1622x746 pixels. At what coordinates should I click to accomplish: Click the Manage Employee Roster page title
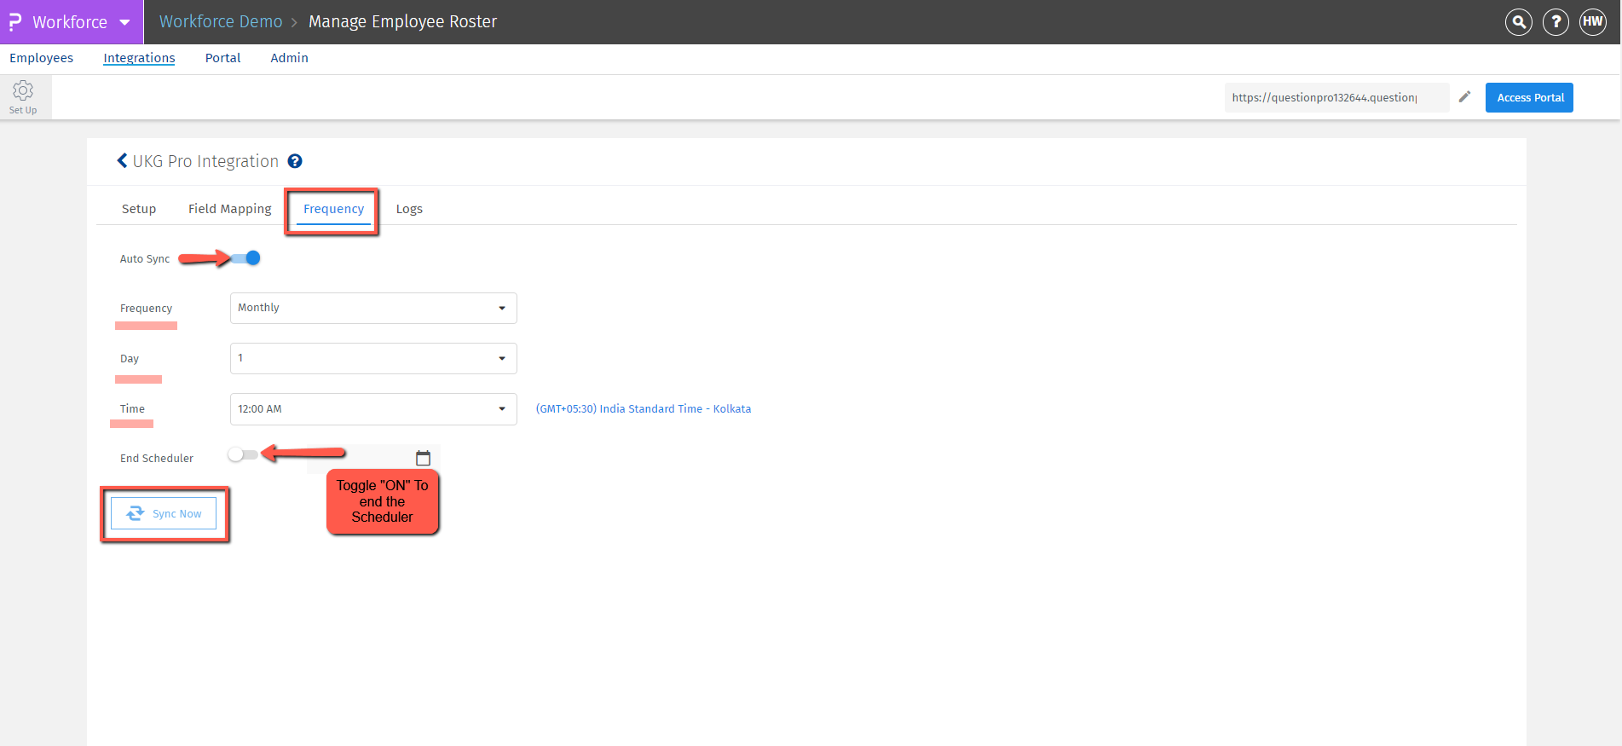pos(402,22)
